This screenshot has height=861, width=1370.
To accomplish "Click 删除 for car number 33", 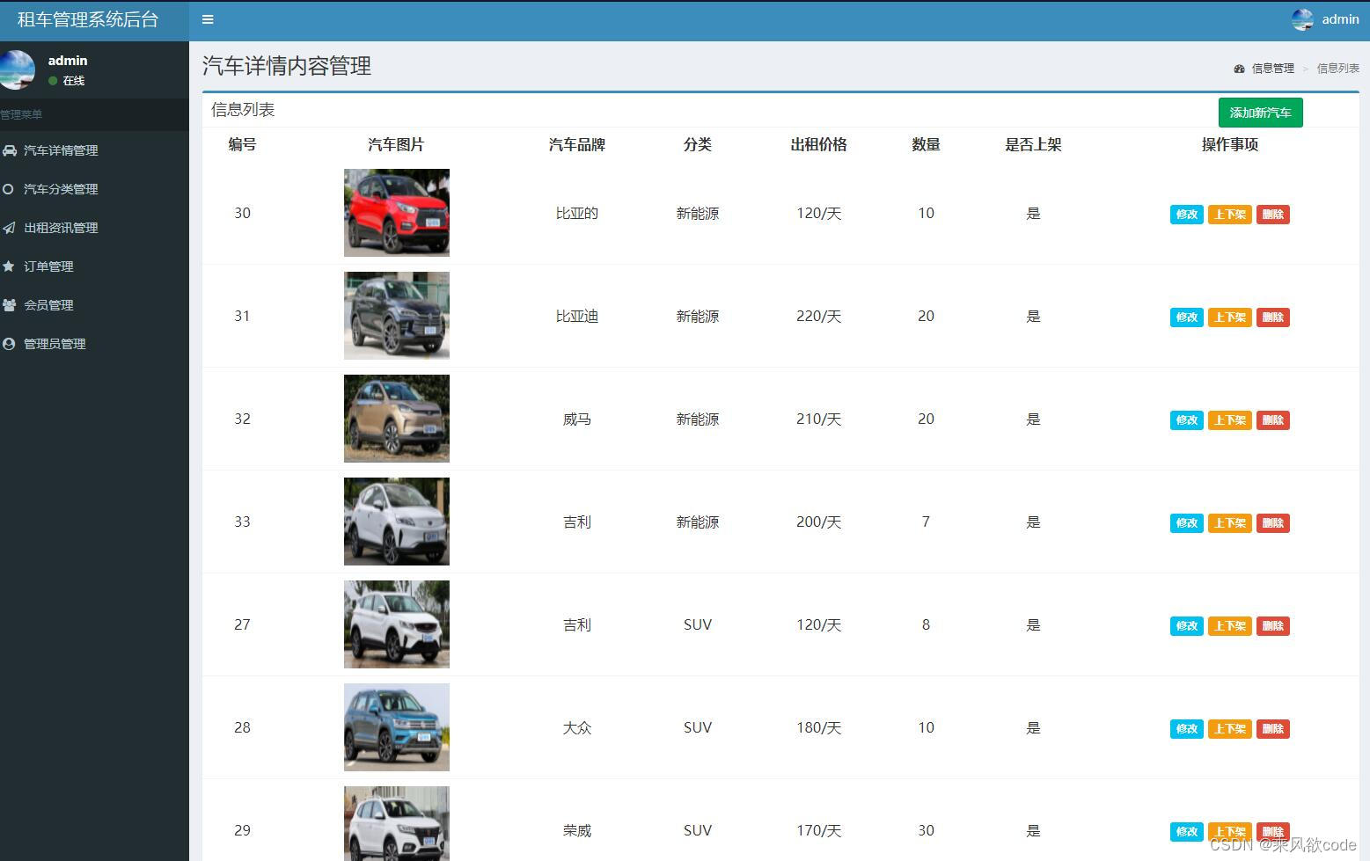I will [1272, 523].
